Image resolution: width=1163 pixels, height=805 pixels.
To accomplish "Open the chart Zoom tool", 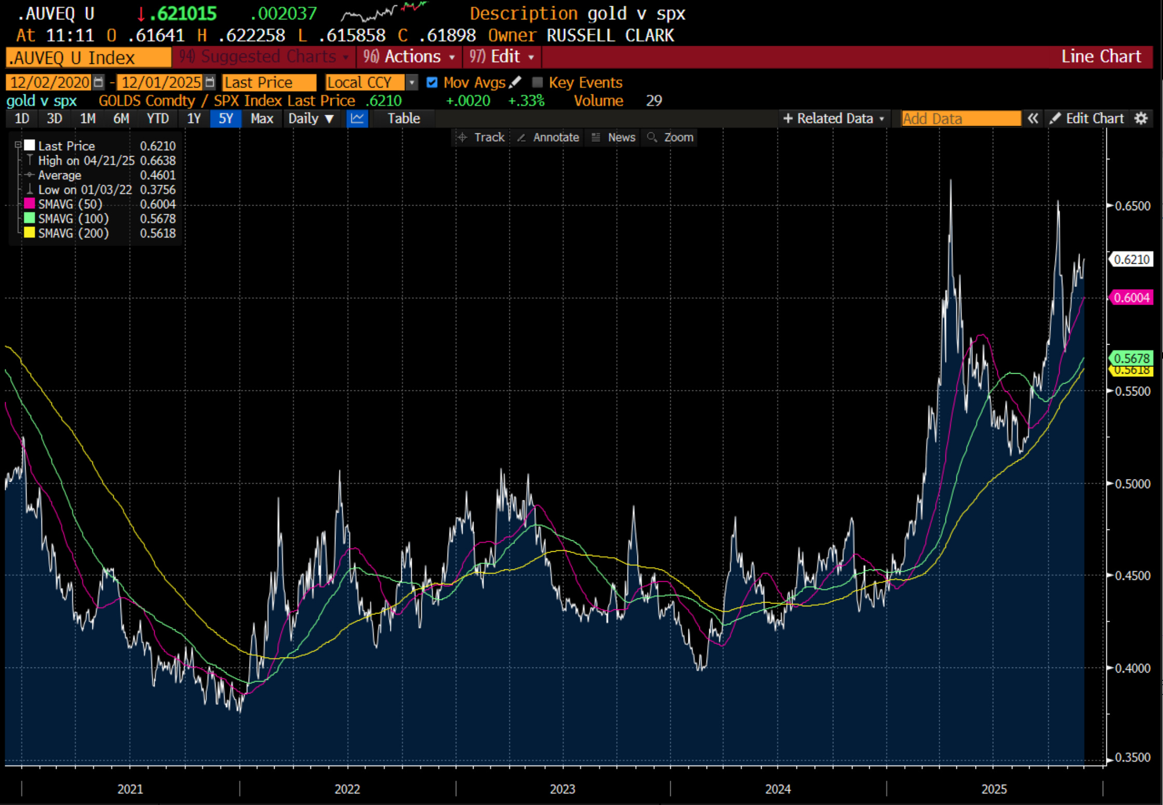I will 670,137.
